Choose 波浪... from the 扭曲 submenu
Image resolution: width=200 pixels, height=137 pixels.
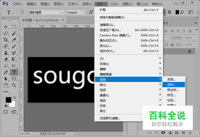pyautogui.click(x=174, y=79)
